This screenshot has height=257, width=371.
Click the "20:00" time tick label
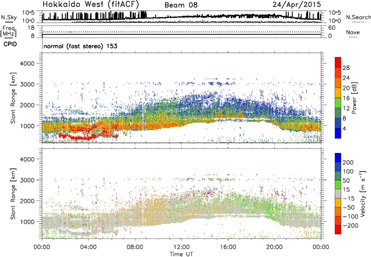tap(275, 247)
